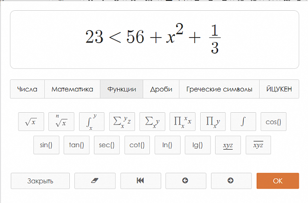Insert product with upper and lower limits
Viewport: 308px width, 203px height.
click(182, 121)
